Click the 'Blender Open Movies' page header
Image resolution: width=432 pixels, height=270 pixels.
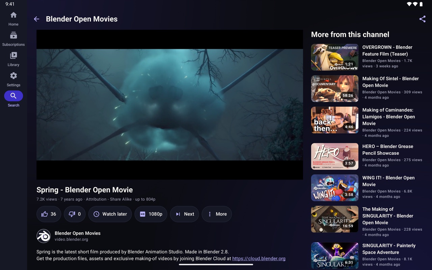(82, 19)
